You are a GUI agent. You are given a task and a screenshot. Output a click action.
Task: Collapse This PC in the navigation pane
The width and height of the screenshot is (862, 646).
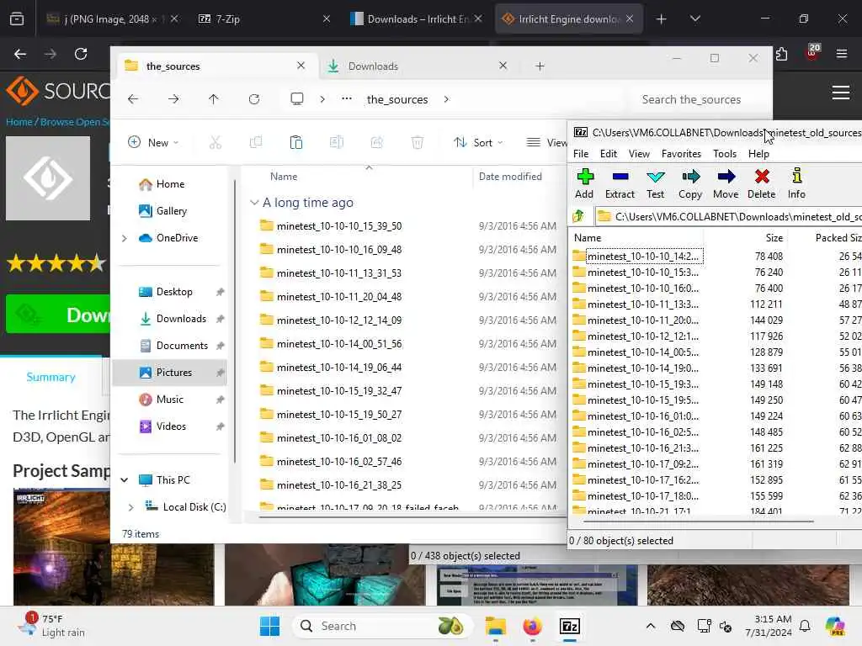(125, 480)
